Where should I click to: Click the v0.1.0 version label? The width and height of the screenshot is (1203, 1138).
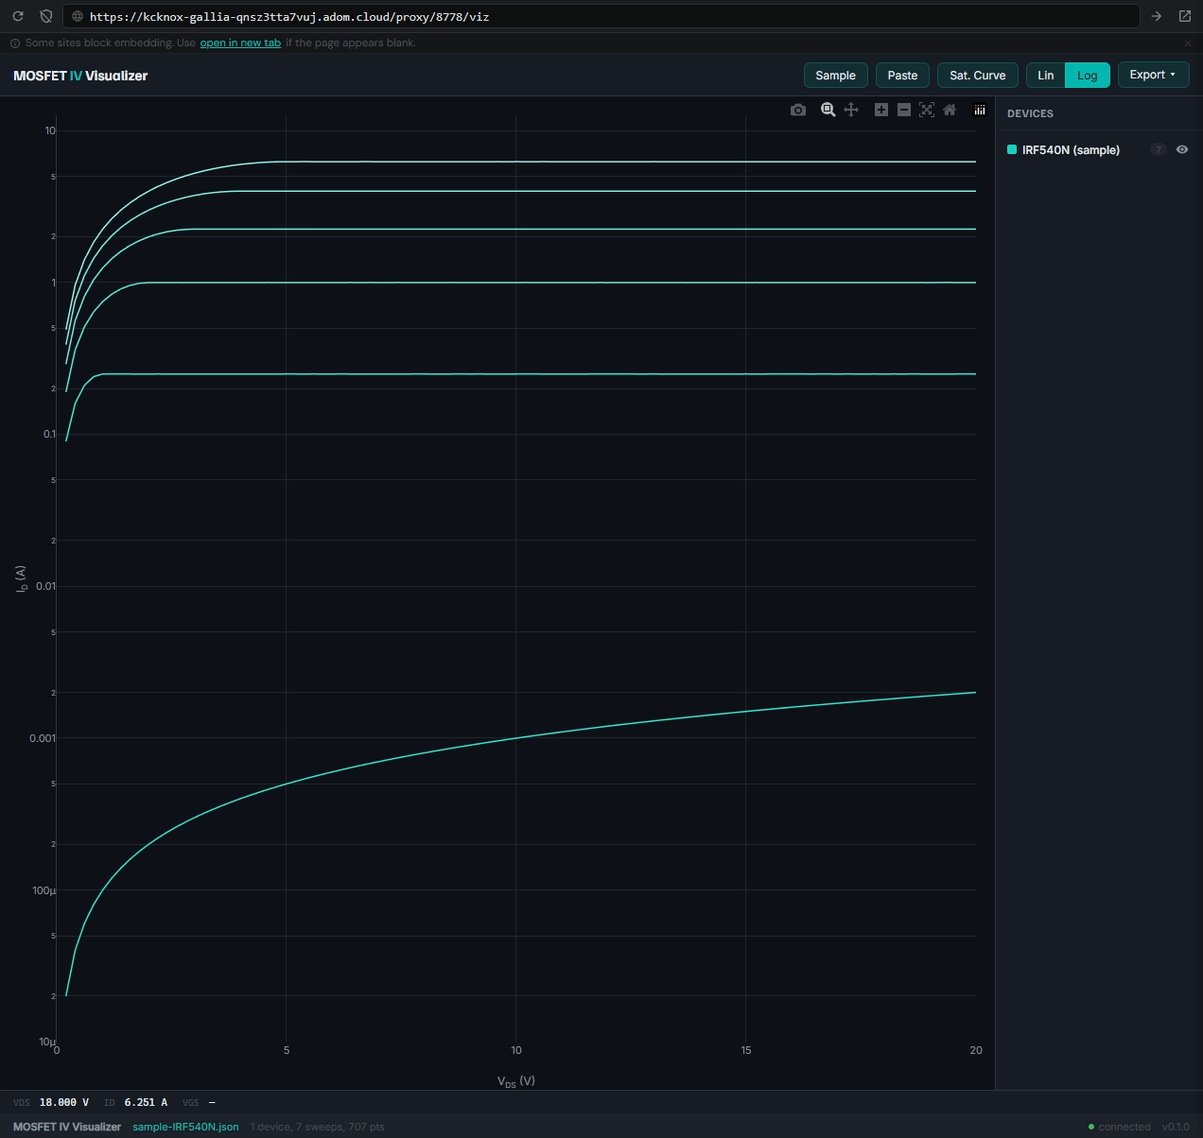[1176, 1127]
